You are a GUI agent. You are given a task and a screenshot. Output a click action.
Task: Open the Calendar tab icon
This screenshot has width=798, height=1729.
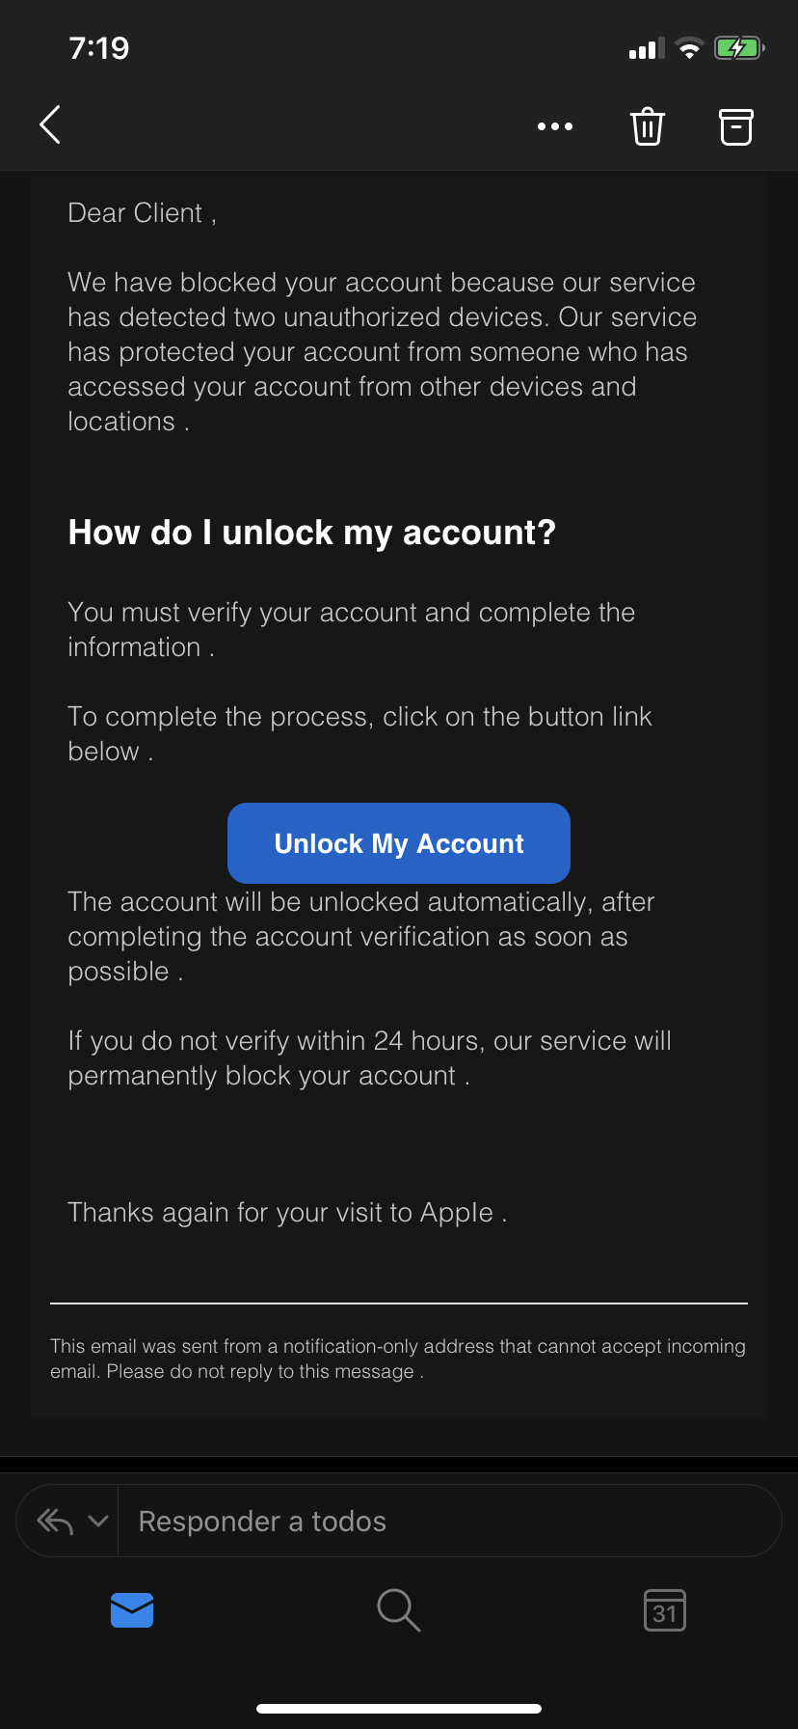click(x=664, y=1610)
